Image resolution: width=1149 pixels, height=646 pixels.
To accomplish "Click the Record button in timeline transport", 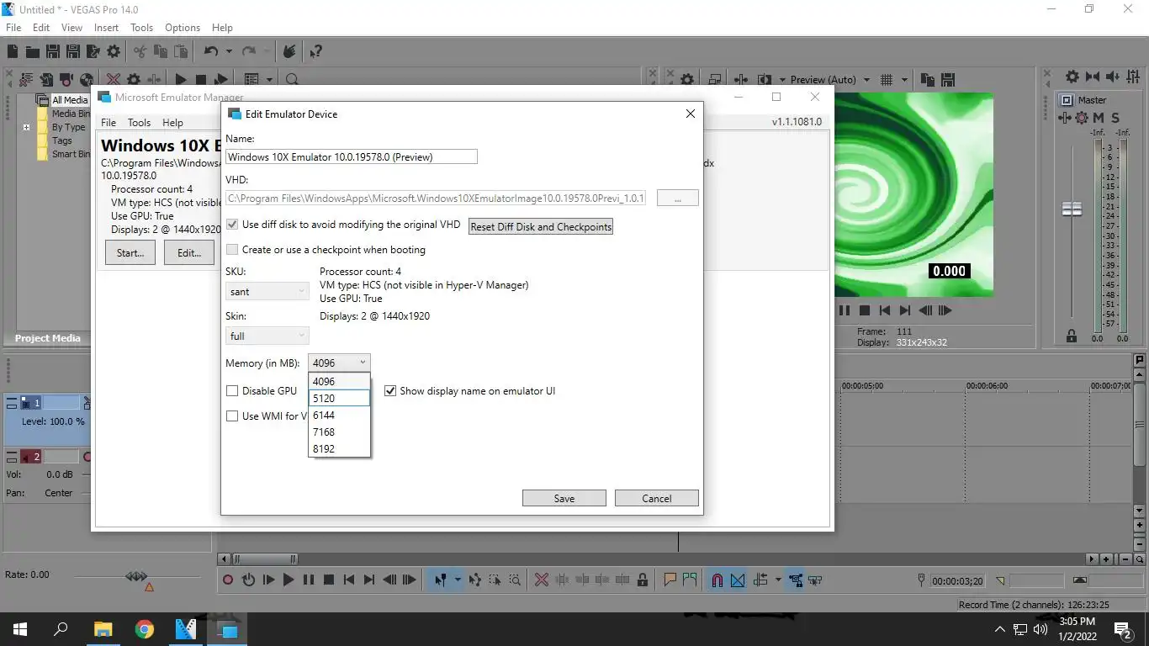I will (228, 580).
